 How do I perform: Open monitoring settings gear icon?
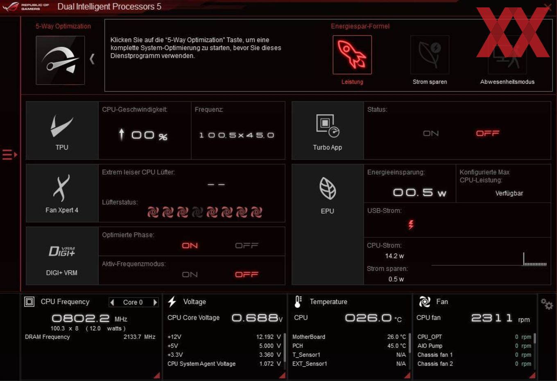click(x=547, y=304)
